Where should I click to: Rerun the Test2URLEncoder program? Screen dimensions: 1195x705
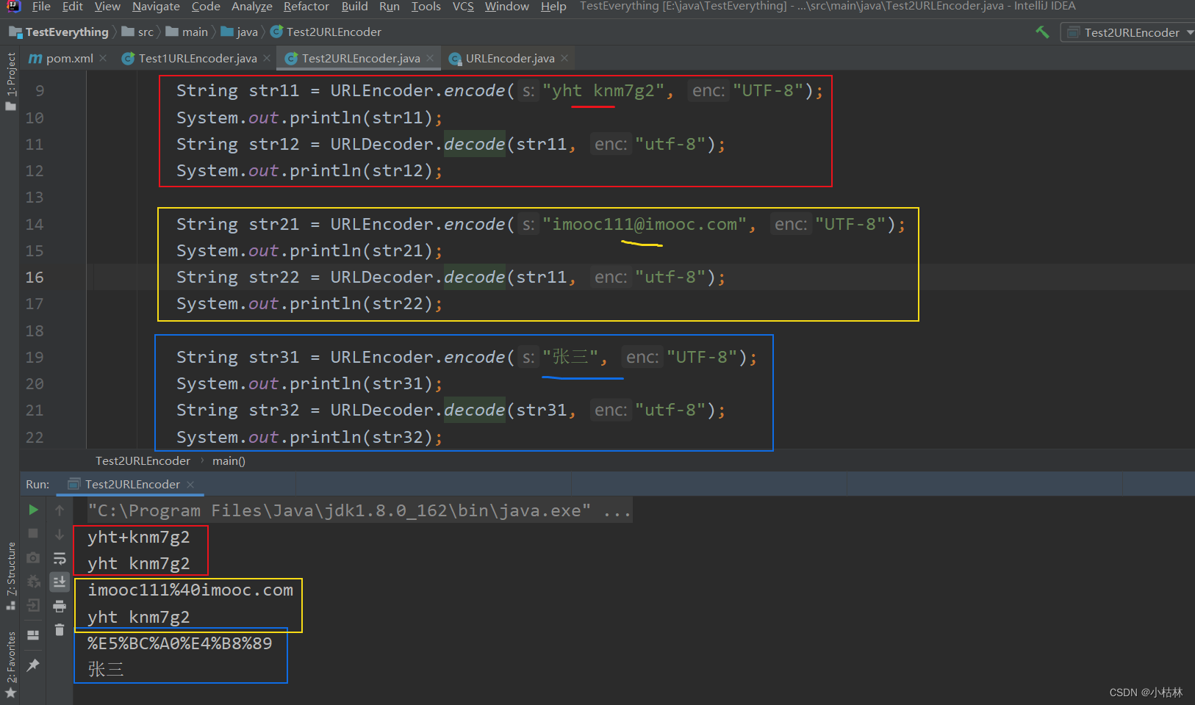point(33,510)
